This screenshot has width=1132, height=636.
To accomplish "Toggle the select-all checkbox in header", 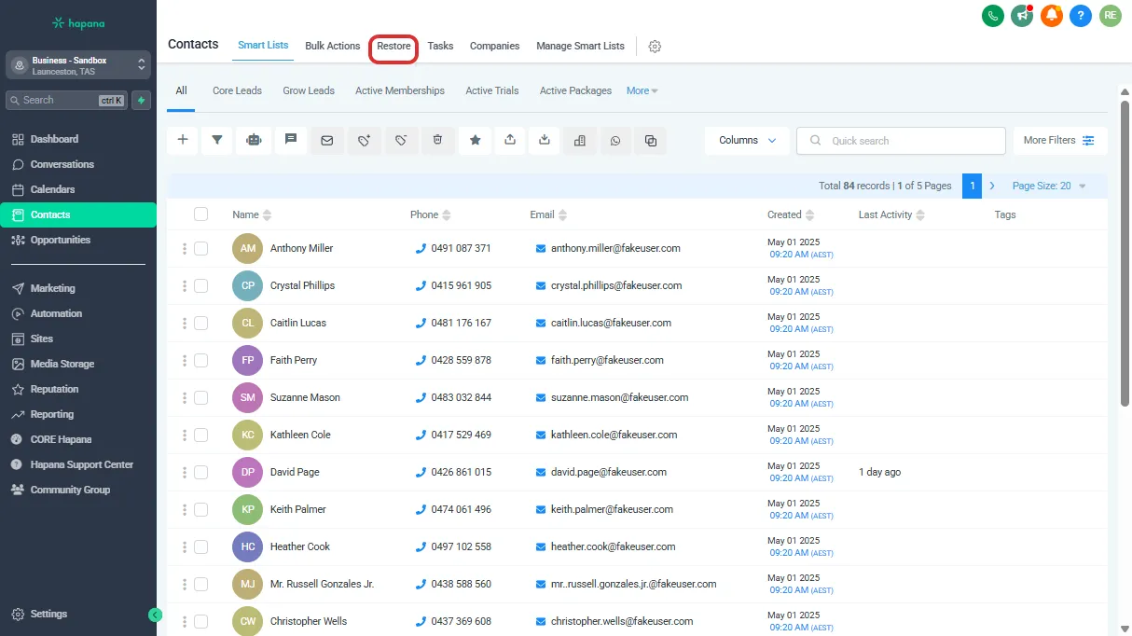I will [x=200, y=214].
